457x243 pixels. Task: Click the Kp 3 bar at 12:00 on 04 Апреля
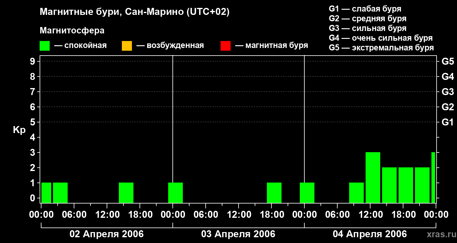[x=373, y=177]
